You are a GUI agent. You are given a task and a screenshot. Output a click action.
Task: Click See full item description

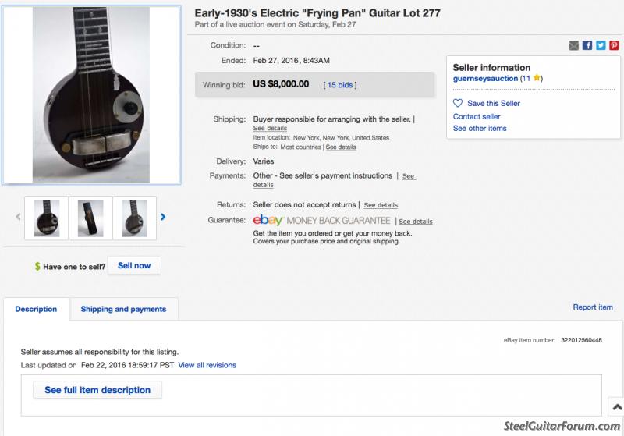[97, 390]
